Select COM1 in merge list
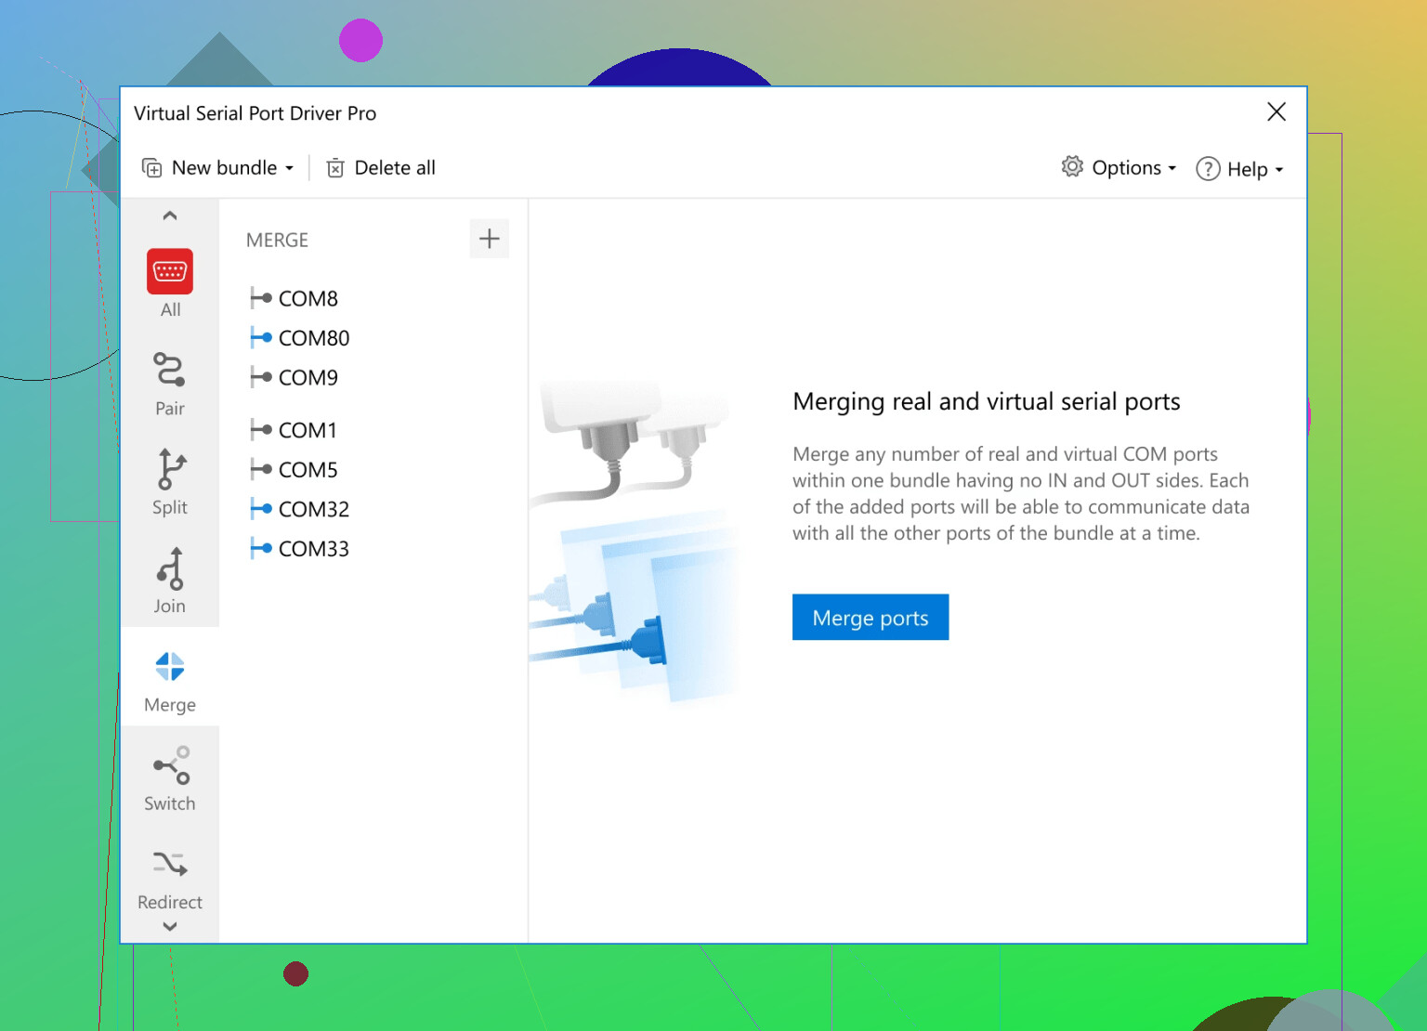 coord(308,430)
